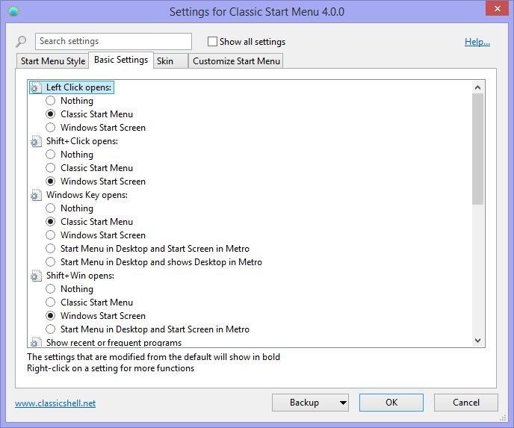514x428 pixels.
Task: Confirm settings with the OK button
Action: pos(391,403)
